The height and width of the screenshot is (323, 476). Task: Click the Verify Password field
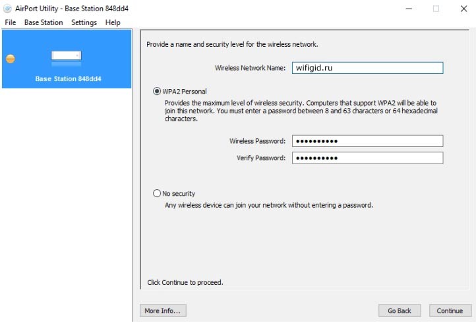tap(367, 158)
